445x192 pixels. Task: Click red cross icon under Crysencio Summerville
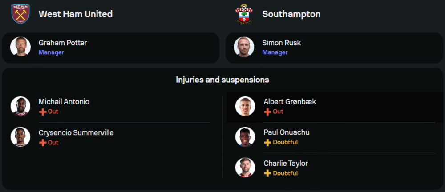click(43, 143)
